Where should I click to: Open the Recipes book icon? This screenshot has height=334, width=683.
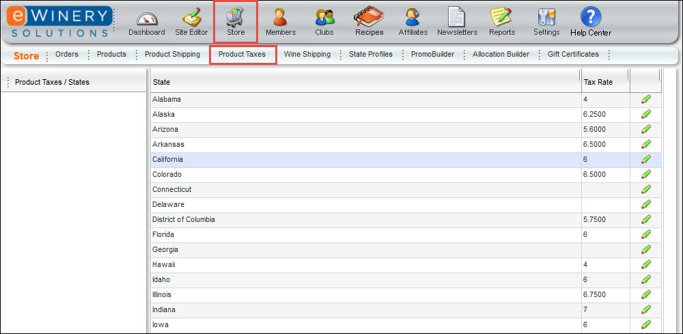[369, 18]
